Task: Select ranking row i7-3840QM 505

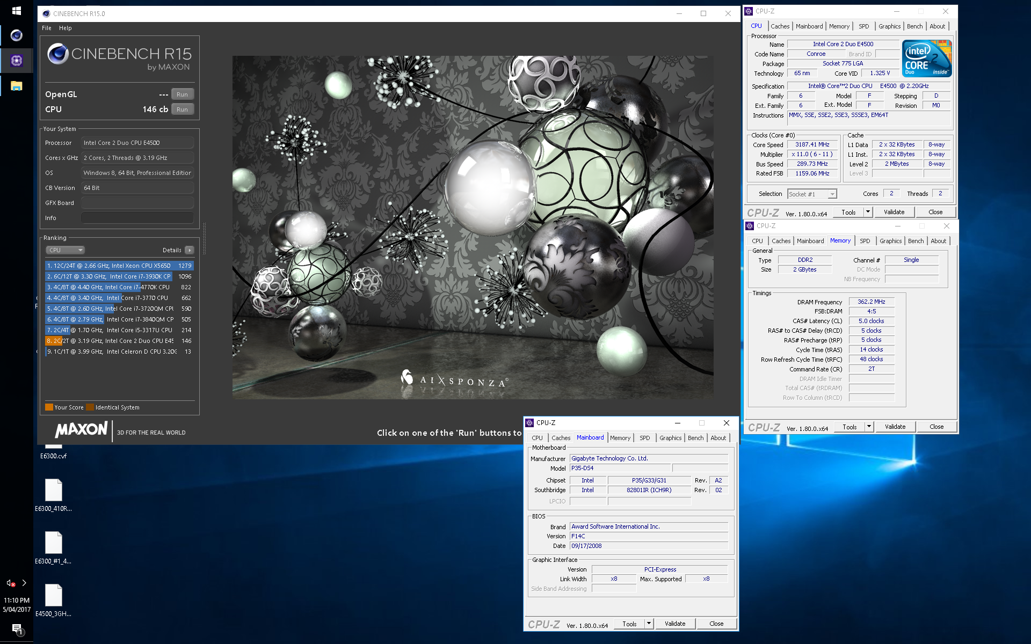Action: tap(119, 319)
